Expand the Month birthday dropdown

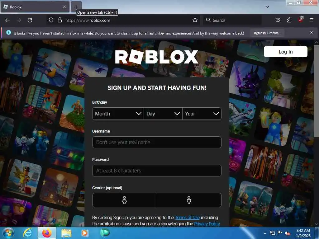point(118,114)
